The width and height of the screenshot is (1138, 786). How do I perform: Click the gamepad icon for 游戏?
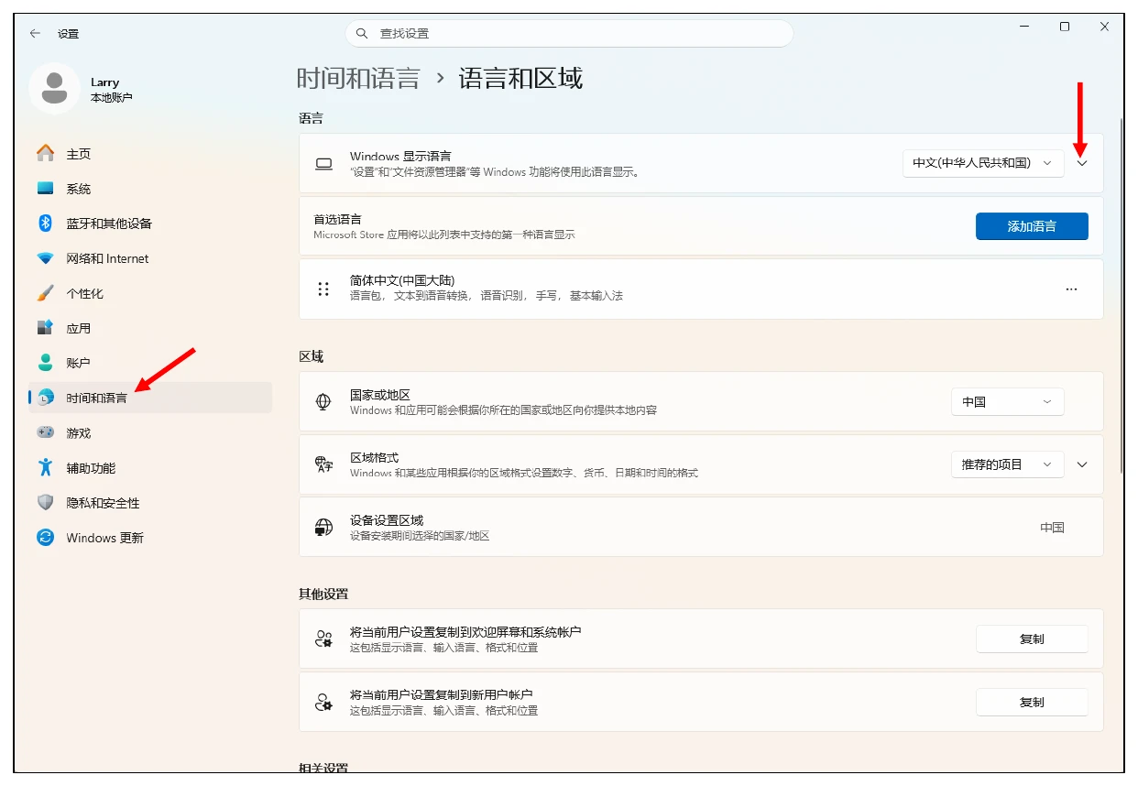(x=45, y=432)
